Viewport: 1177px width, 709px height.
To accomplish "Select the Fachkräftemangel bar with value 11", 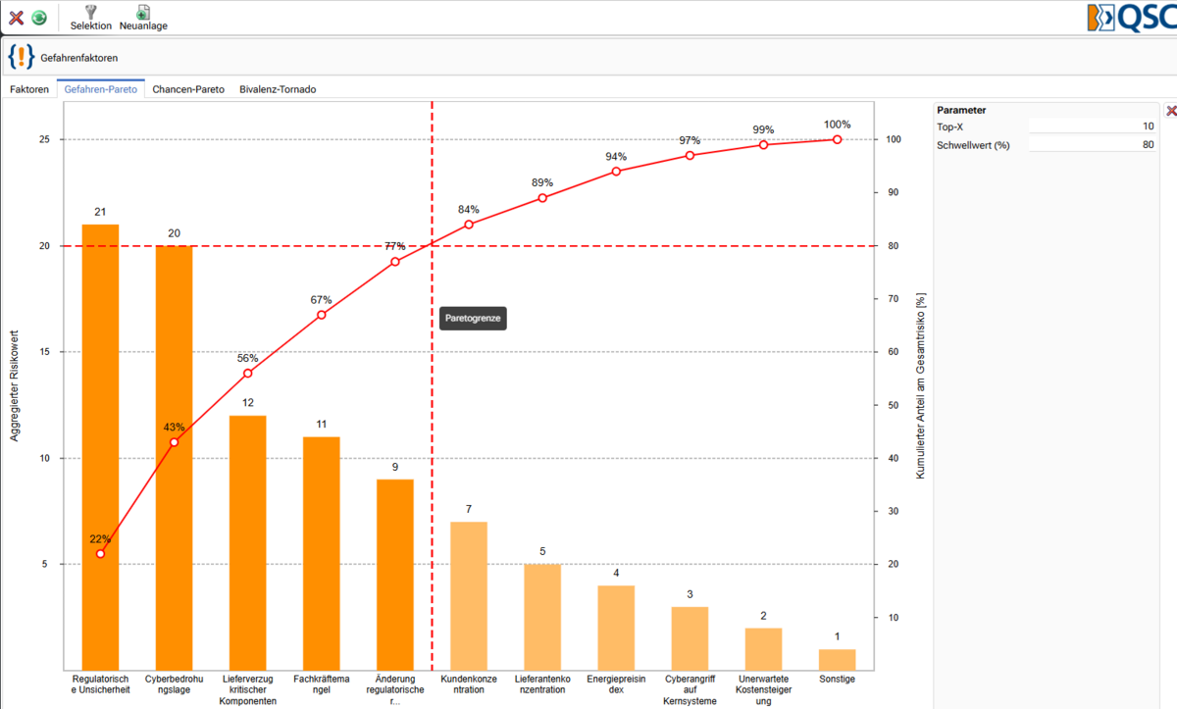I will 321,553.
